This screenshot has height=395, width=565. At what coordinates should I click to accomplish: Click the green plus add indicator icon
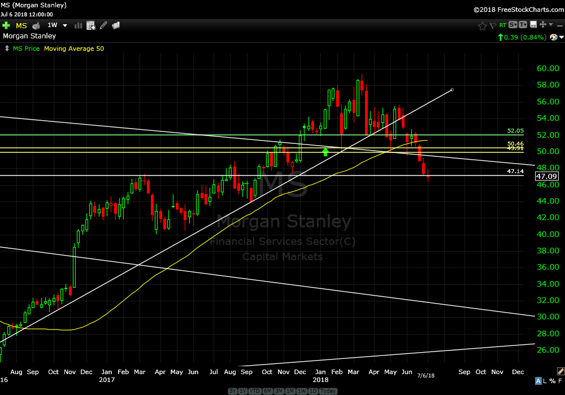[x=6, y=25]
